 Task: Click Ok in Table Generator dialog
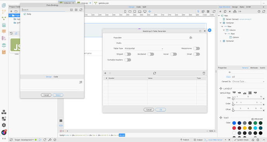161,109
